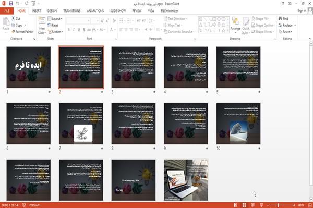Open the font name combo box

coord(78,21)
